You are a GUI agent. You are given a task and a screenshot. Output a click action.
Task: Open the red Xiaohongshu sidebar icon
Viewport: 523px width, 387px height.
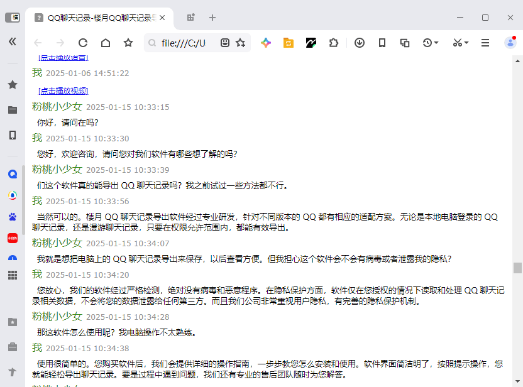click(x=13, y=238)
